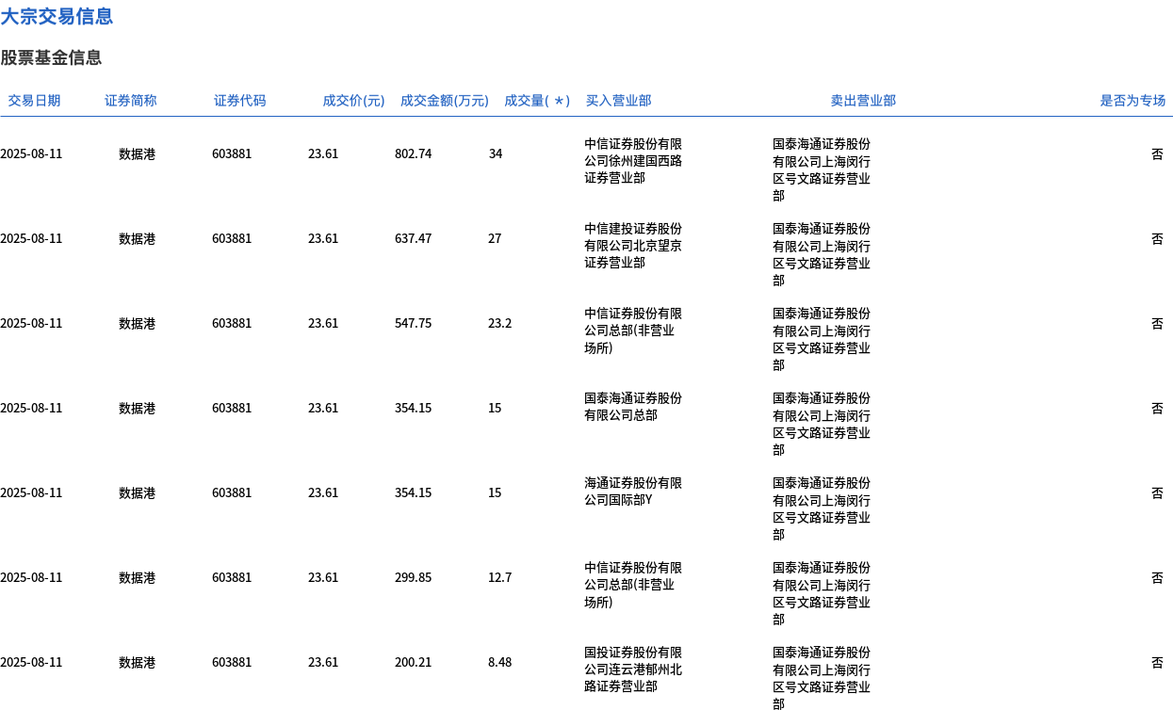This screenshot has width=1173, height=710.
Task: Click 数据港 in the 200.21 row
Action: point(138,662)
